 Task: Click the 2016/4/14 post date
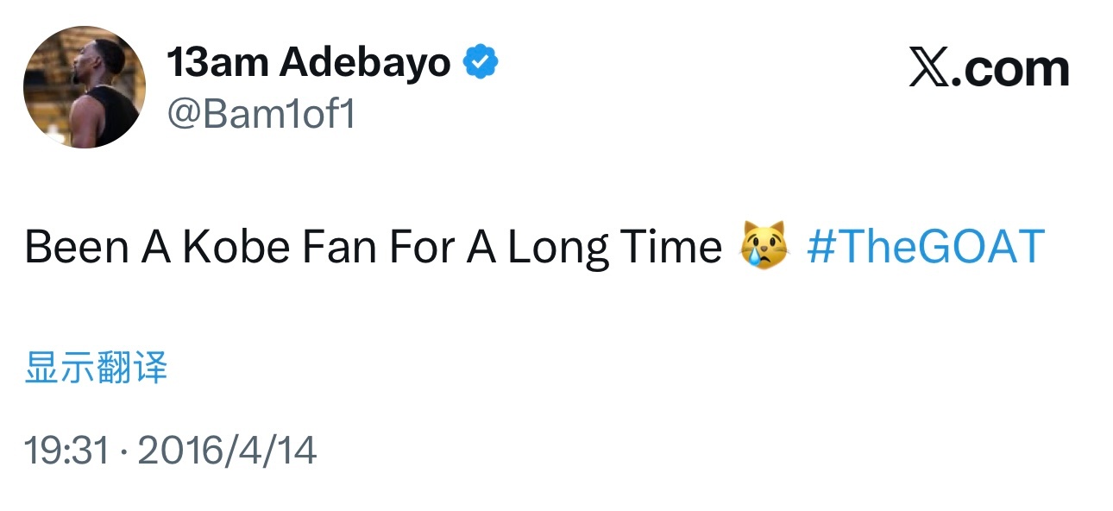pos(227,451)
